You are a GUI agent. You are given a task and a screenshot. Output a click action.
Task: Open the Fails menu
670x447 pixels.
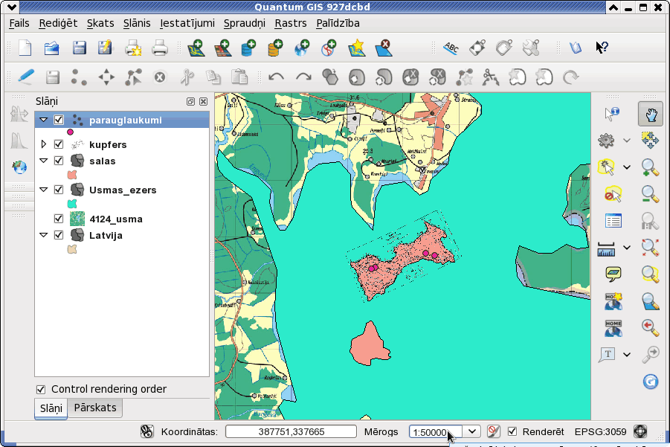click(x=19, y=23)
